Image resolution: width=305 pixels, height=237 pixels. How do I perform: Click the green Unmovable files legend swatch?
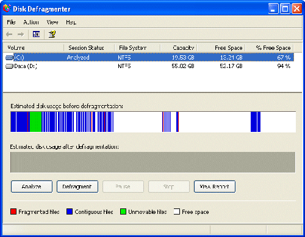coord(123,211)
